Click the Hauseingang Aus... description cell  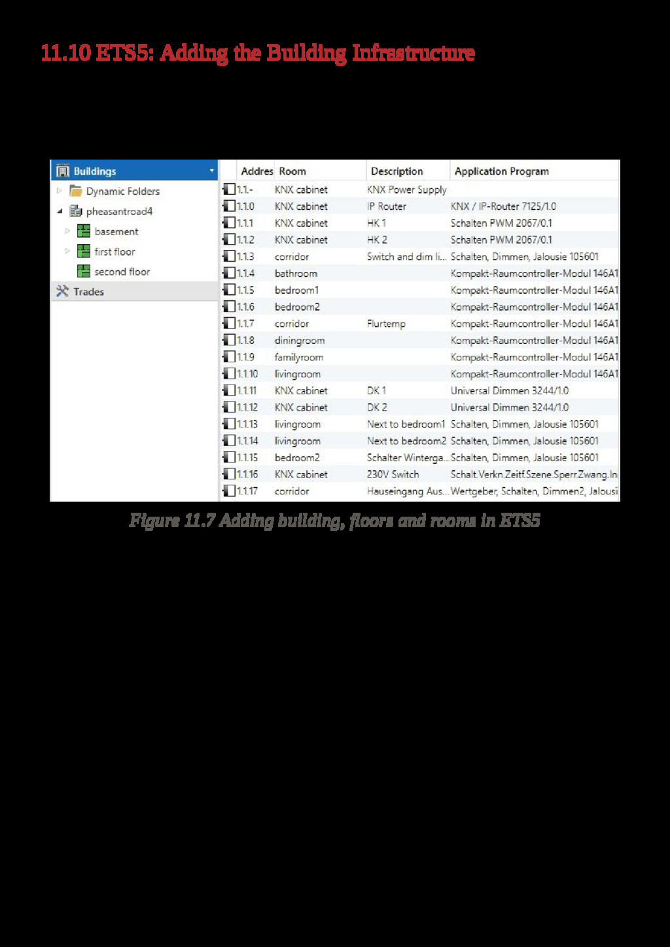(x=408, y=491)
